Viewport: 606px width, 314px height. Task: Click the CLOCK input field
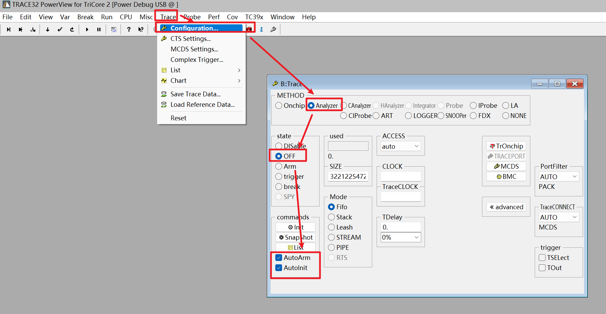tap(401, 176)
